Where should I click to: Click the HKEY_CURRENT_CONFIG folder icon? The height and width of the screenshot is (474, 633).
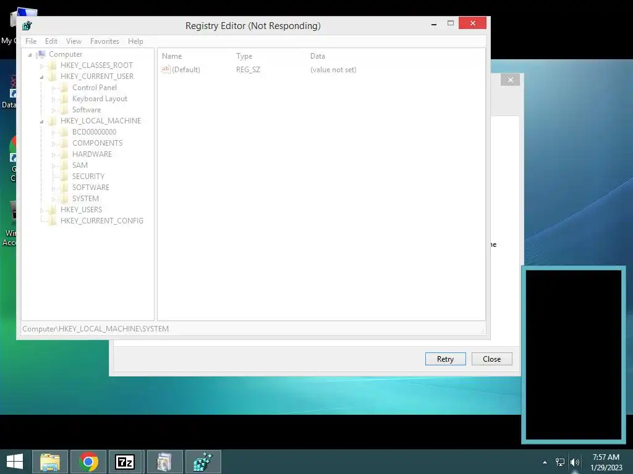click(52, 221)
